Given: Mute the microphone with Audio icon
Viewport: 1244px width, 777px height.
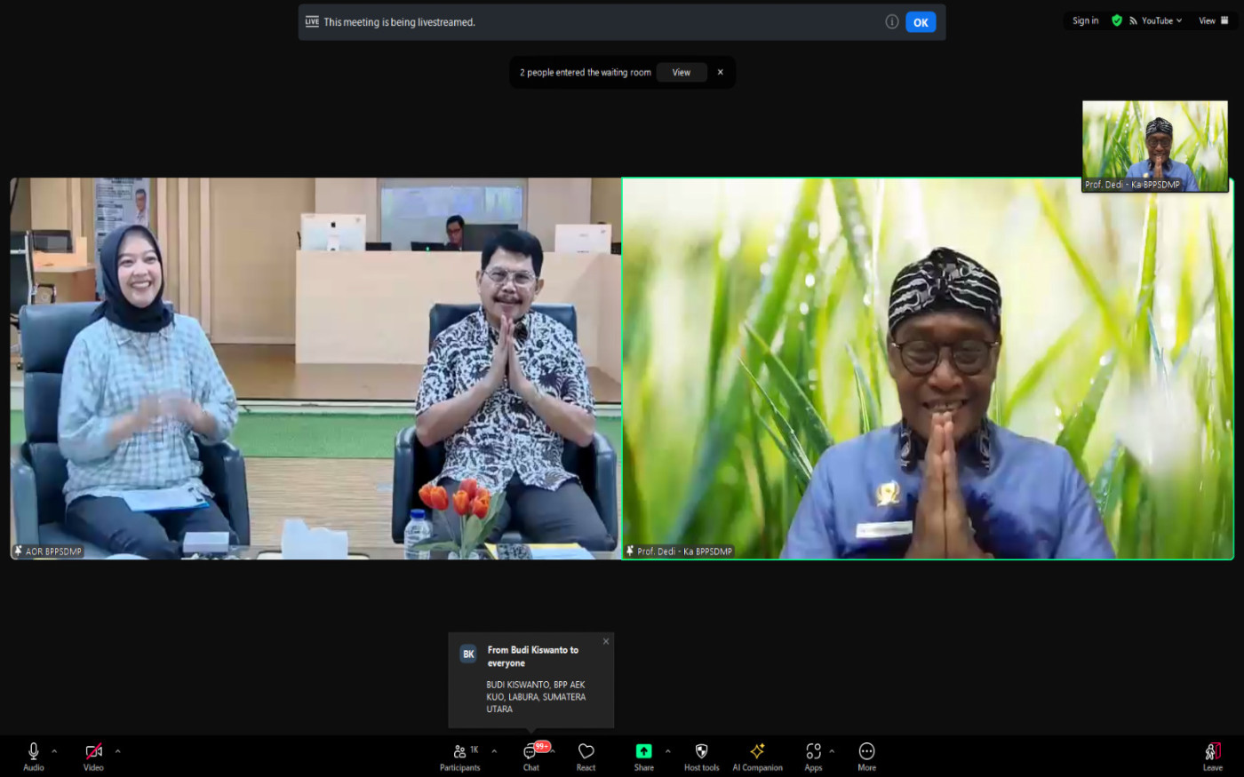Looking at the screenshot, I should (x=33, y=756).
